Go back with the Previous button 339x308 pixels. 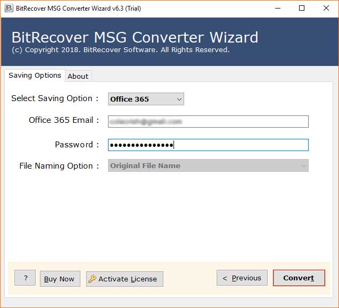point(242,278)
